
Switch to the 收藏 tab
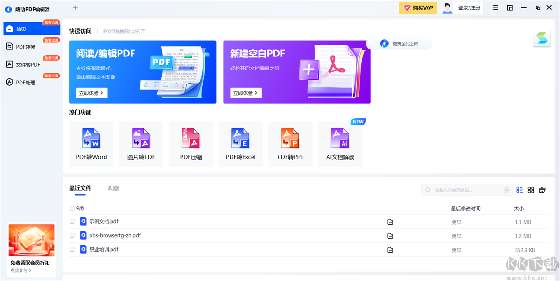pyautogui.click(x=112, y=188)
